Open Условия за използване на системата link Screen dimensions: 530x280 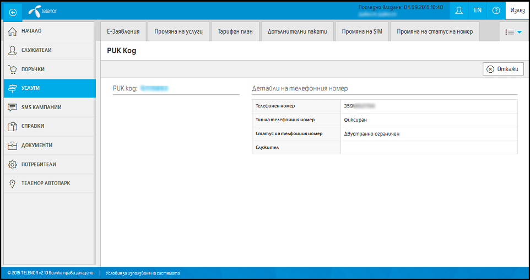pos(143,273)
